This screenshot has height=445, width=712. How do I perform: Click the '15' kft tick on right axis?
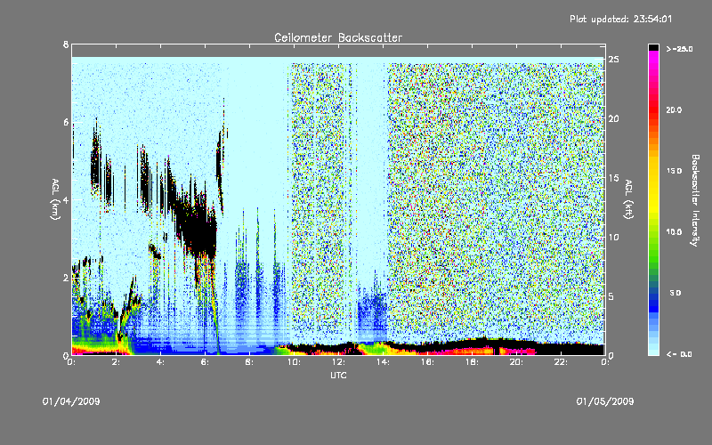pyautogui.click(x=613, y=178)
